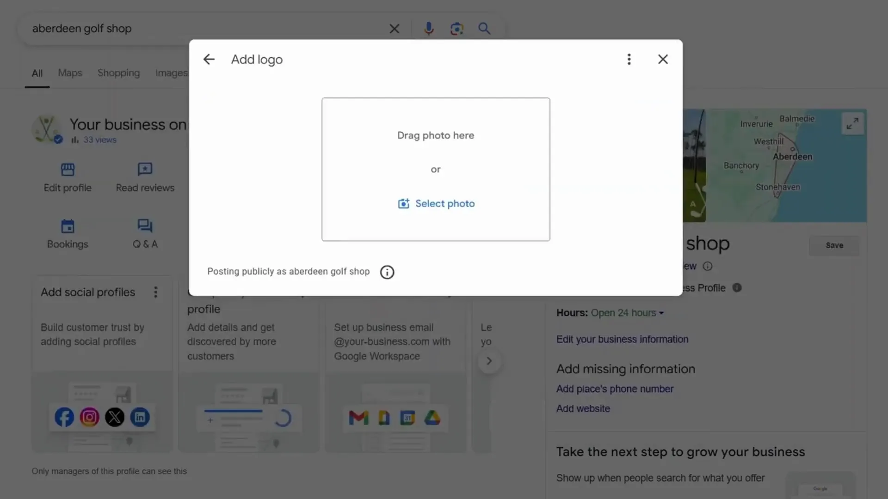This screenshot has height=499, width=888.
Task: Click the Instagram icon on social card
Action: (89, 417)
